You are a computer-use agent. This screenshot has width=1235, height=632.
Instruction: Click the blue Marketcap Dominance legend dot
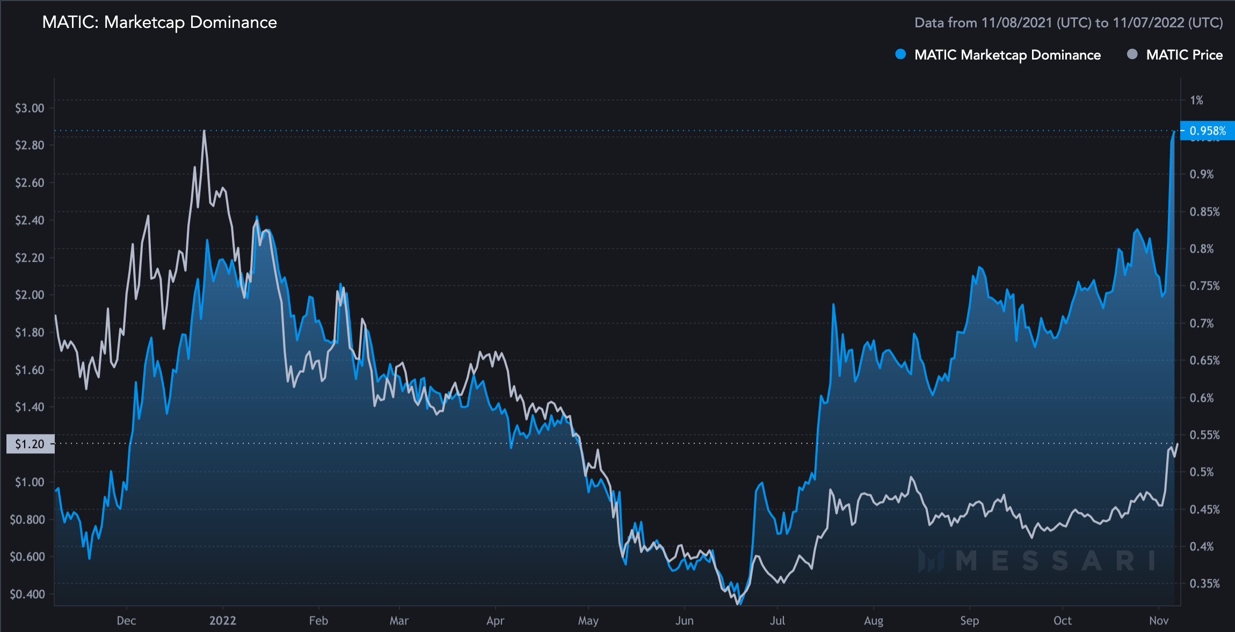pos(900,54)
